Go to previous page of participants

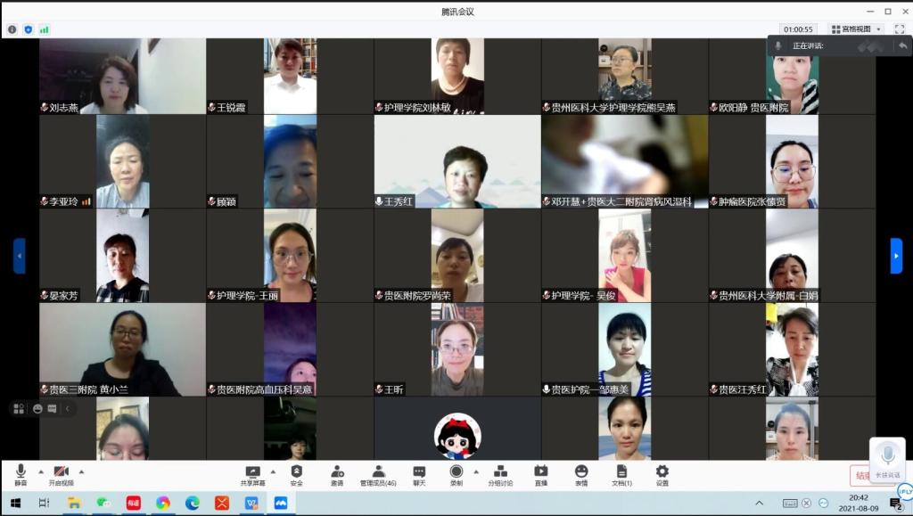[19, 256]
